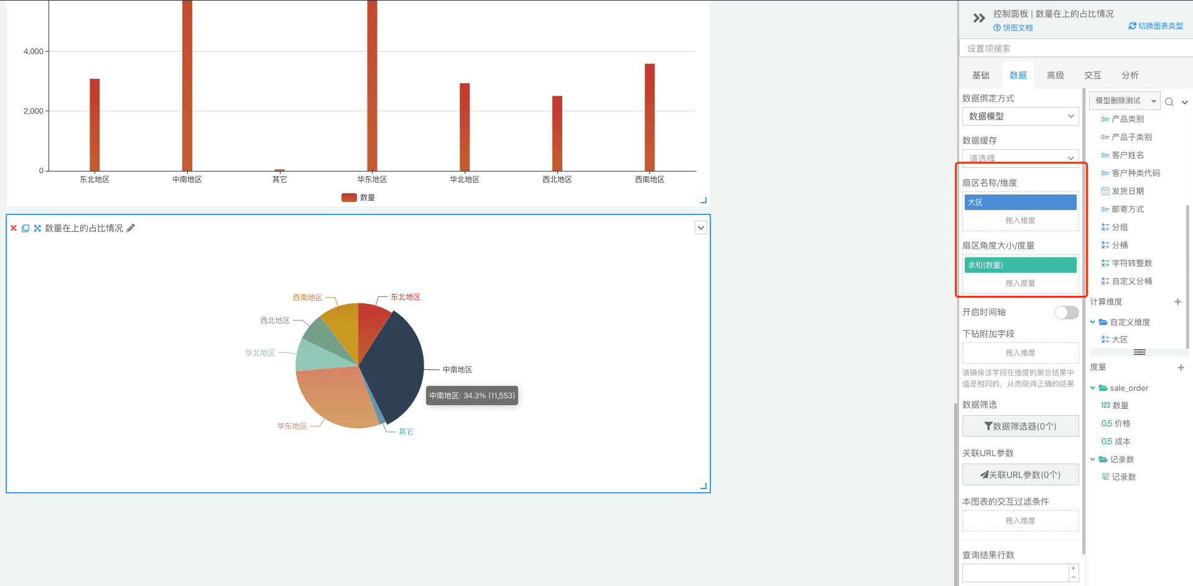Click the 下钻附加字段 drop zone
The width and height of the screenshot is (1193, 586).
point(1020,353)
